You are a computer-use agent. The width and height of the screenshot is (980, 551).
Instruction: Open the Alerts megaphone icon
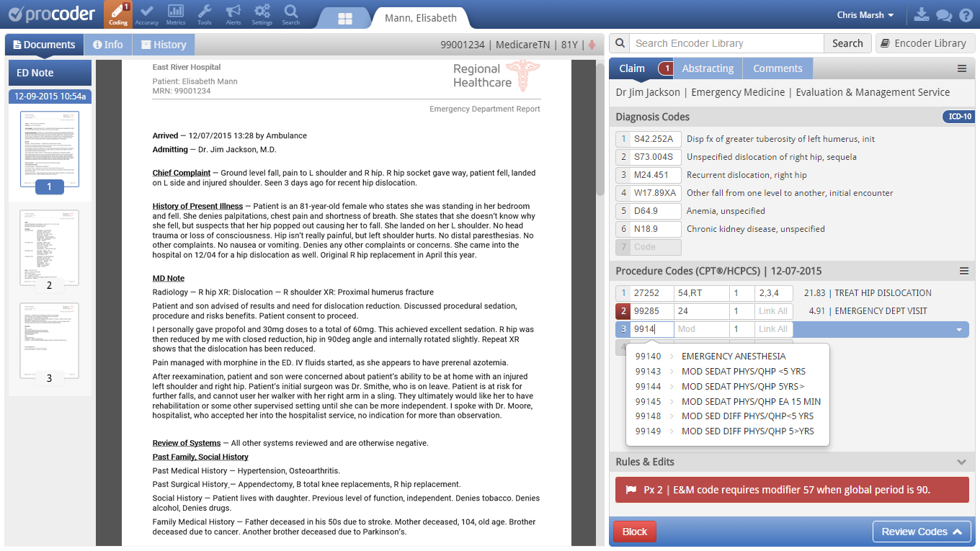point(233,14)
